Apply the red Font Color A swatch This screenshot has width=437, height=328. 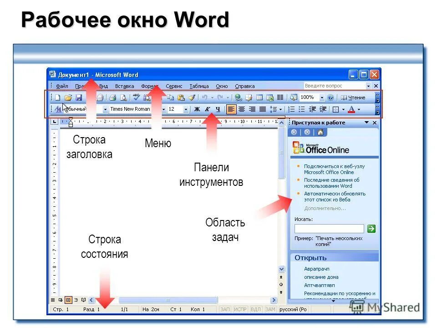(351, 109)
